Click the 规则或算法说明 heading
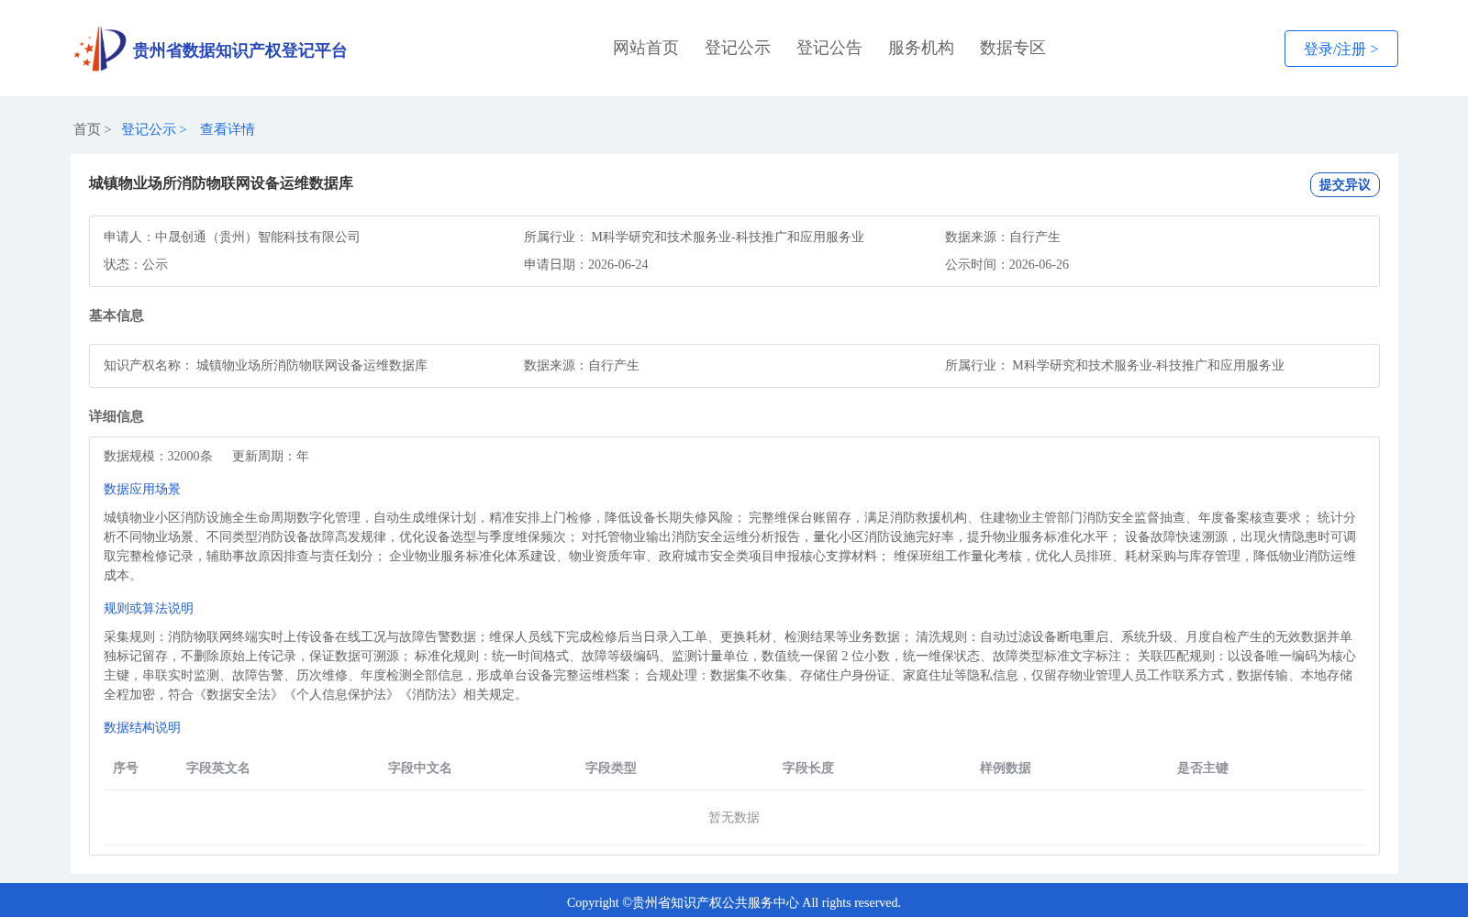The height and width of the screenshot is (917, 1468). (149, 608)
